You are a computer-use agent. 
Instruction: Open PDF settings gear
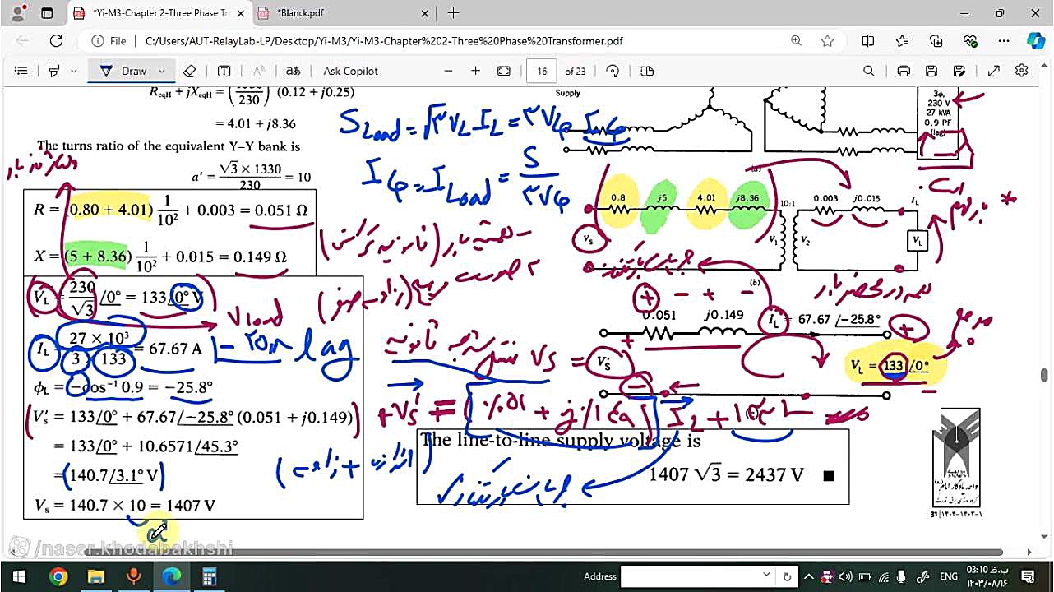tap(1022, 71)
